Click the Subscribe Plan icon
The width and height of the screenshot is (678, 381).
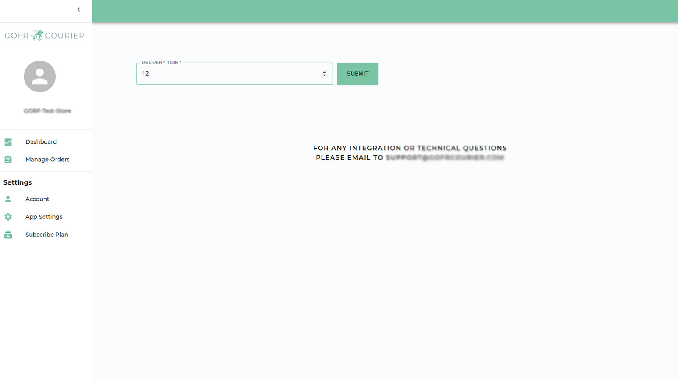(x=8, y=235)
